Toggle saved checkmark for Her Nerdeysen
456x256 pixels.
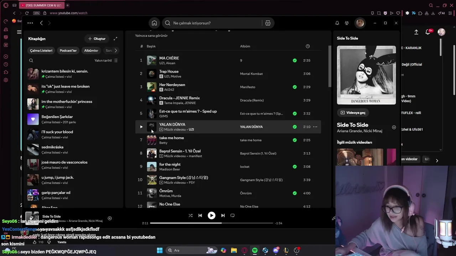coord(295,87)
